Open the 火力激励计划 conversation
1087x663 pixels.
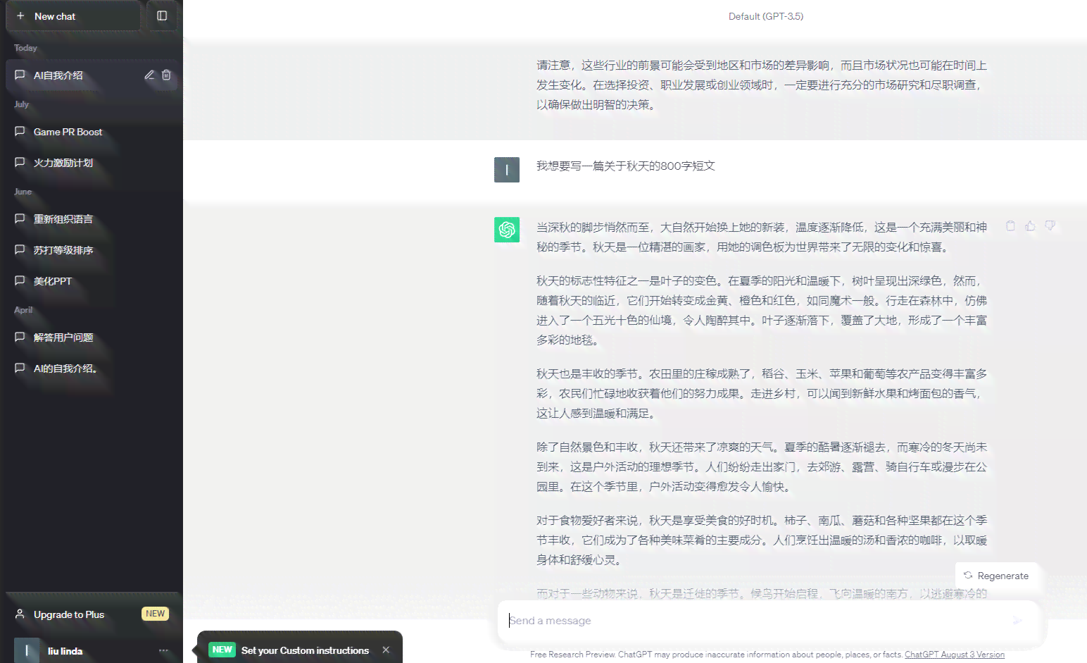[92, 163]
